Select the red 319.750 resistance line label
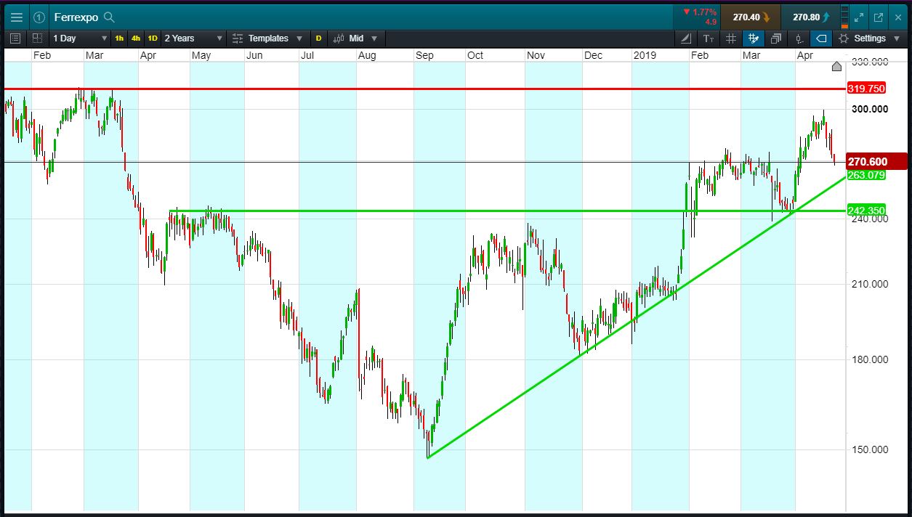This screenshot has width=912, height=517. click(866, 89)
